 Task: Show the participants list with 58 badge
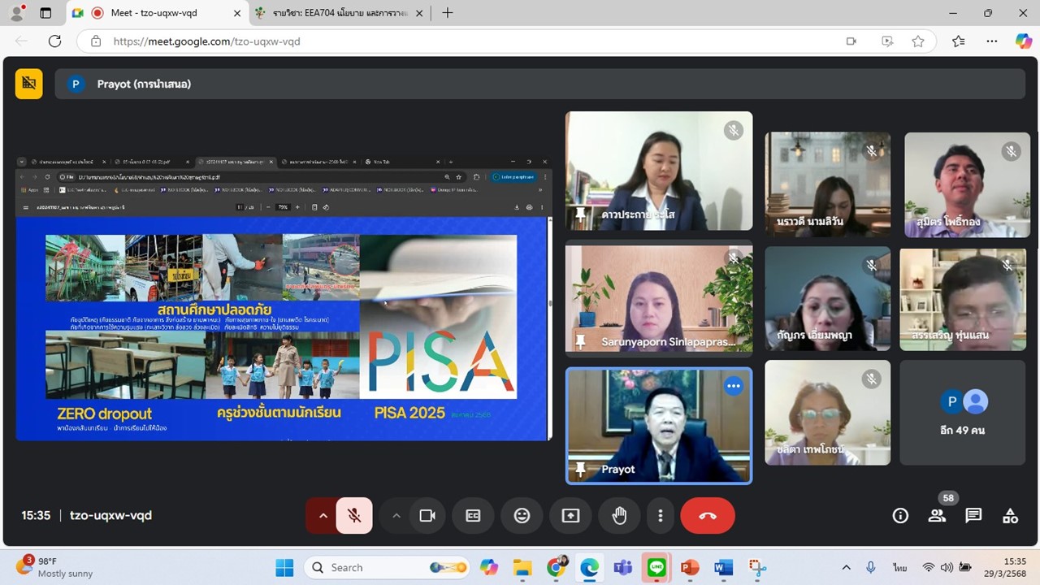937,515
